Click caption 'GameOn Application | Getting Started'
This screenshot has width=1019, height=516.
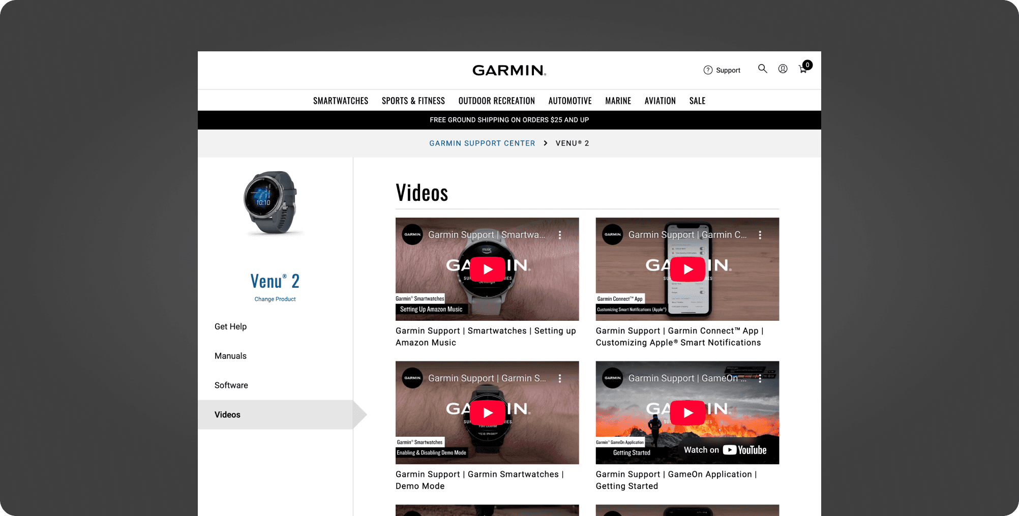pos(676,480)
